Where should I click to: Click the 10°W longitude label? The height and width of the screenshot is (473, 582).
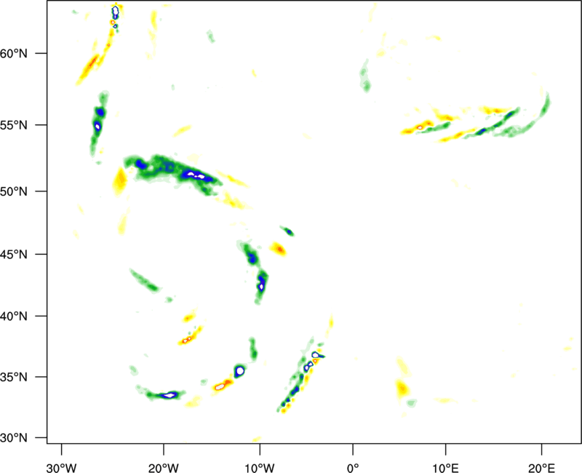[x=260, y=468]
